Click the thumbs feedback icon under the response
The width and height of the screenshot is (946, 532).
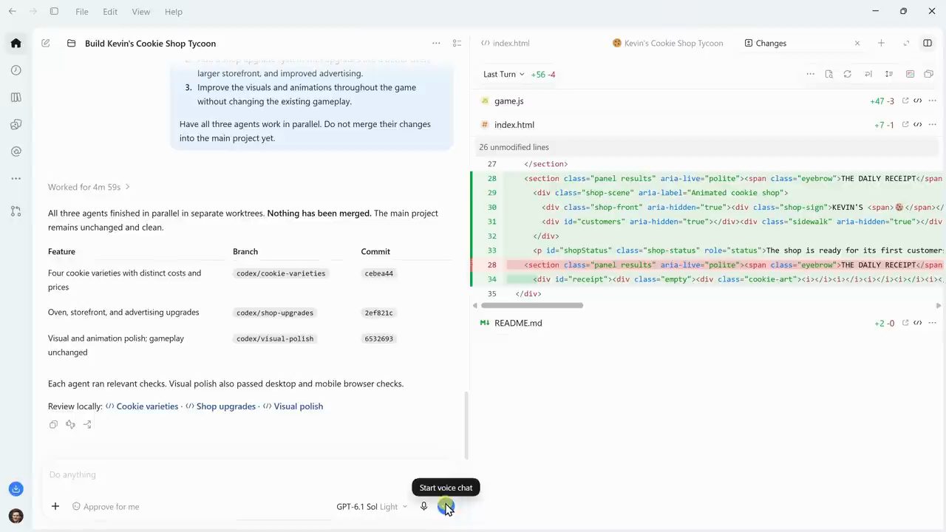(x=70, y=424)
